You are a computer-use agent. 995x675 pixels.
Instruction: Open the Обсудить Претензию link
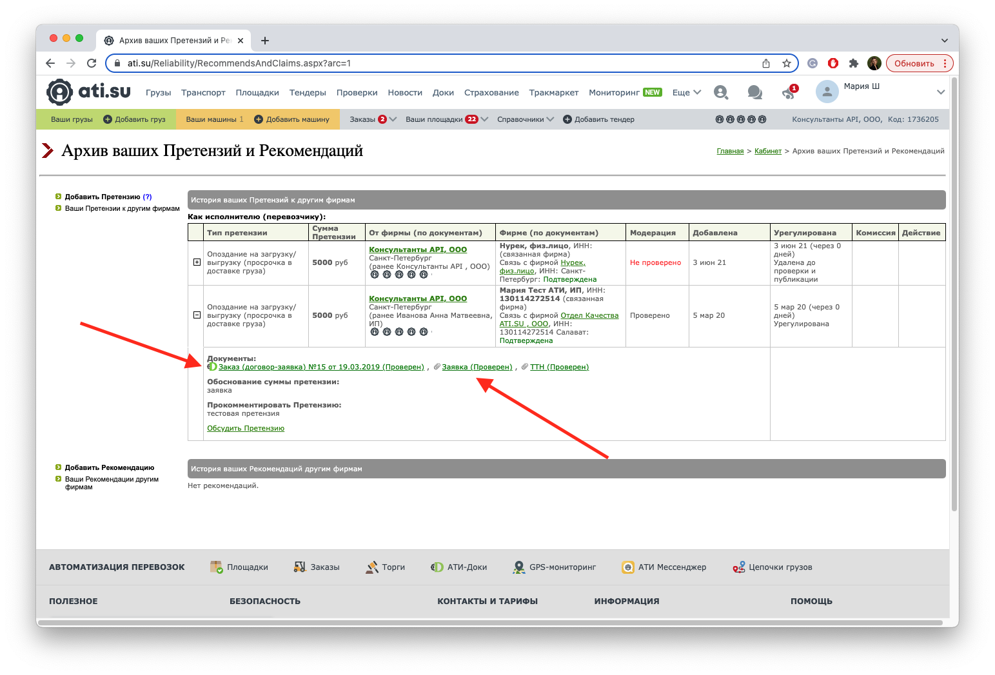point(246,428)
